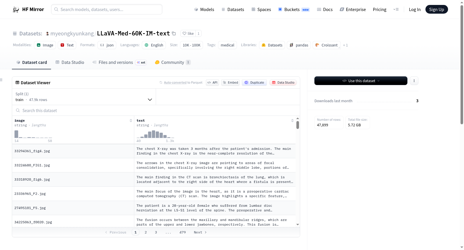Go to page 3 of the dataset
The height and width of the screenshot is (250, 464).
point(156,232)
